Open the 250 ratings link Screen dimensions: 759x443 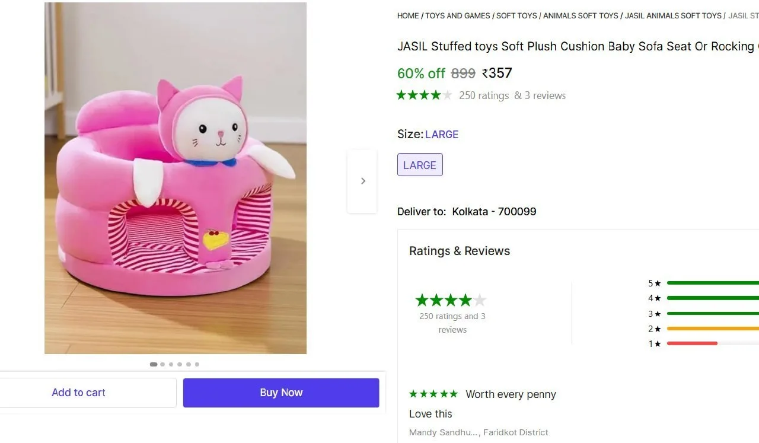(x=484, y=95)
